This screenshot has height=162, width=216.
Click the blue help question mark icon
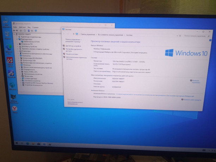210,40
